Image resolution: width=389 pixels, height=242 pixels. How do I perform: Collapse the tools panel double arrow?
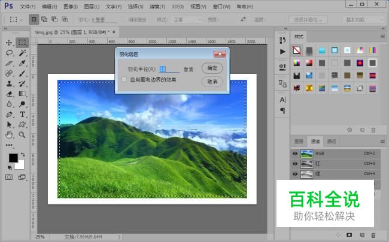(5, 29)
